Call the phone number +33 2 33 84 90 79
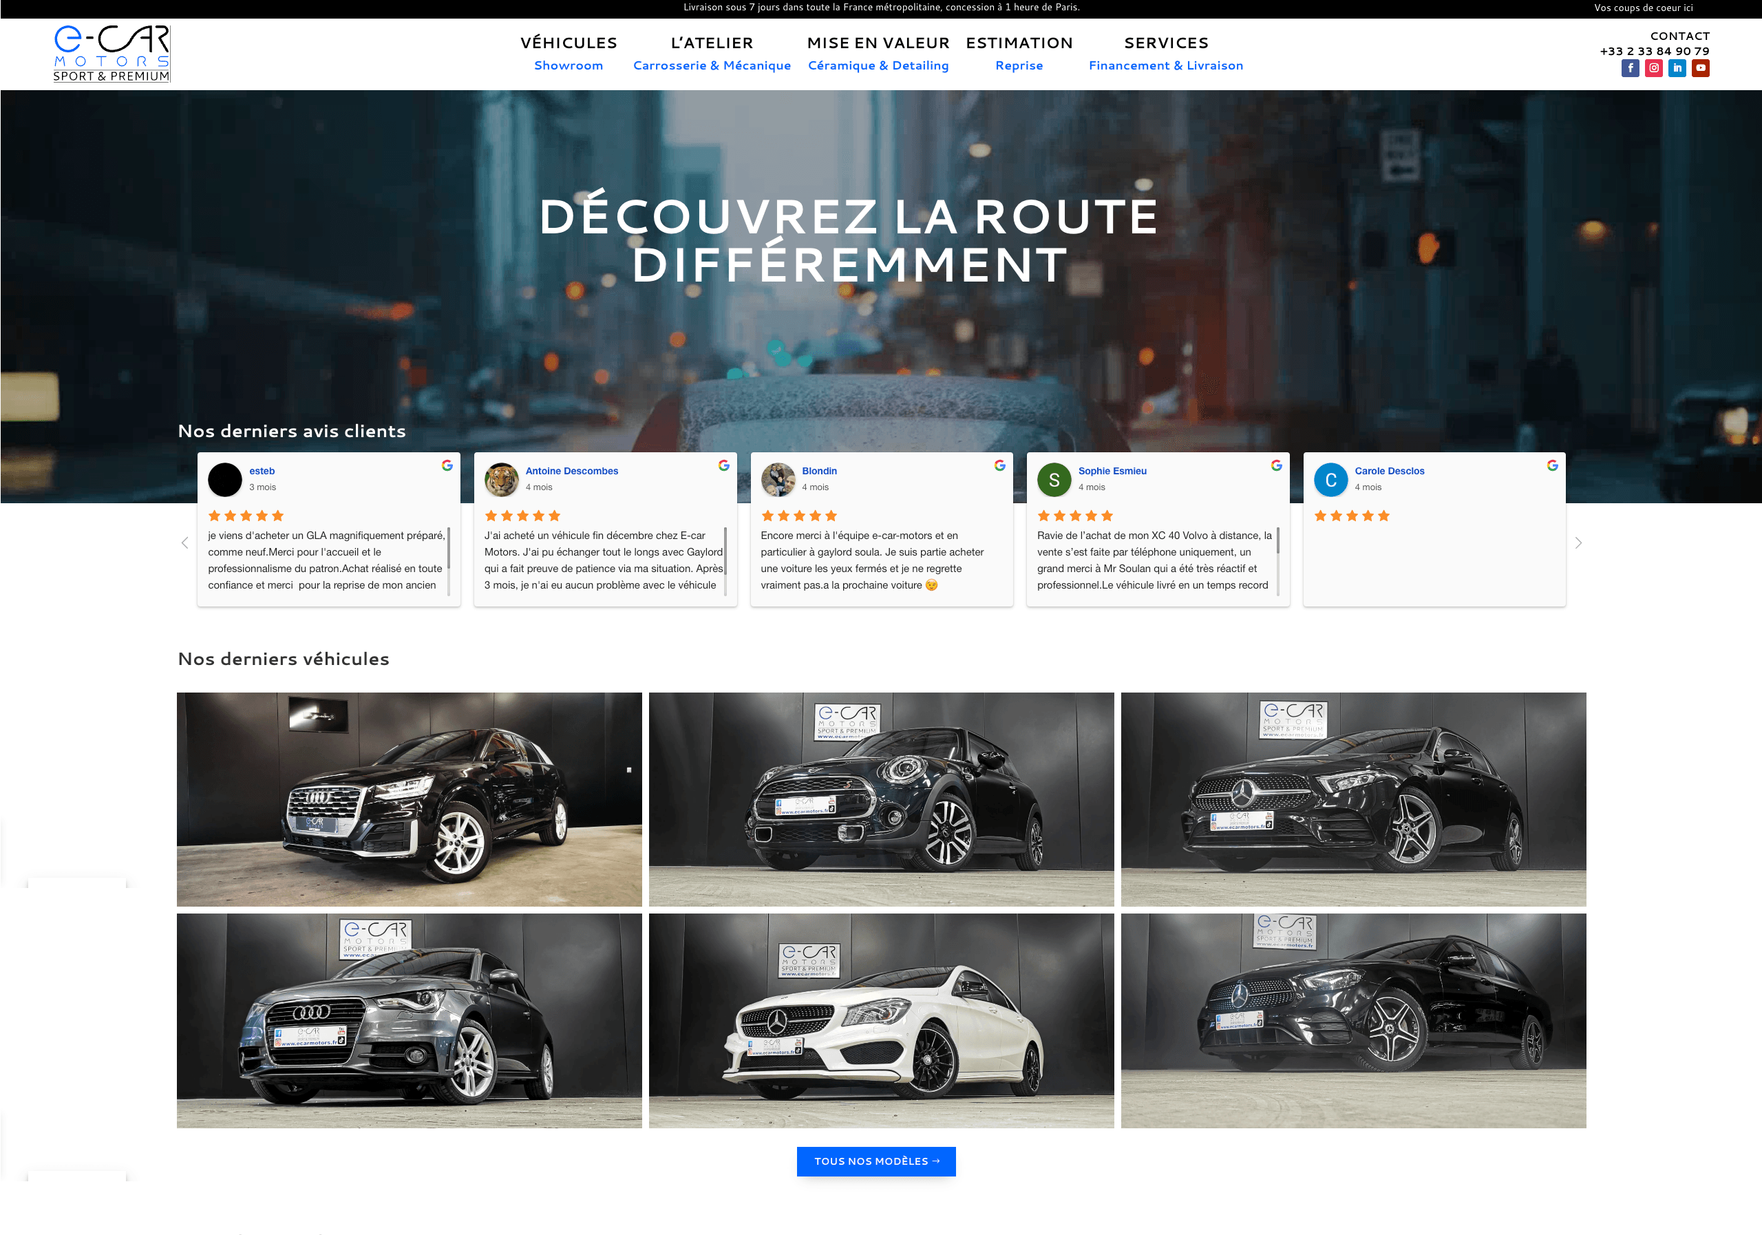1762x1235 pixels. 1655,52
